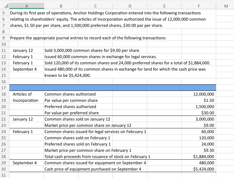Click 'February 1' label in row 24
The image size is (234, 178).
pos(27,131)
